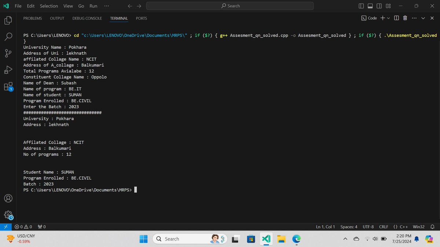Toggle the Panel layout icon
The width and height of the screenshot is (440, 247).
(x=370, y=6)
